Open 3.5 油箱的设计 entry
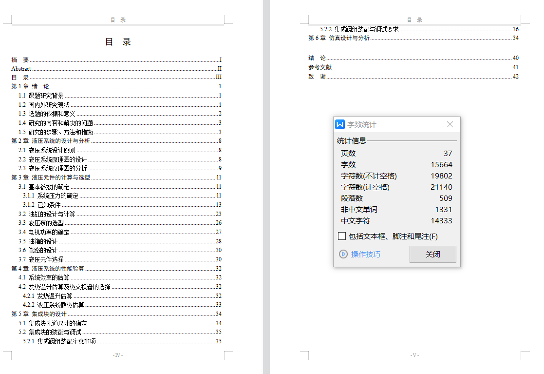 click(120, 241)
